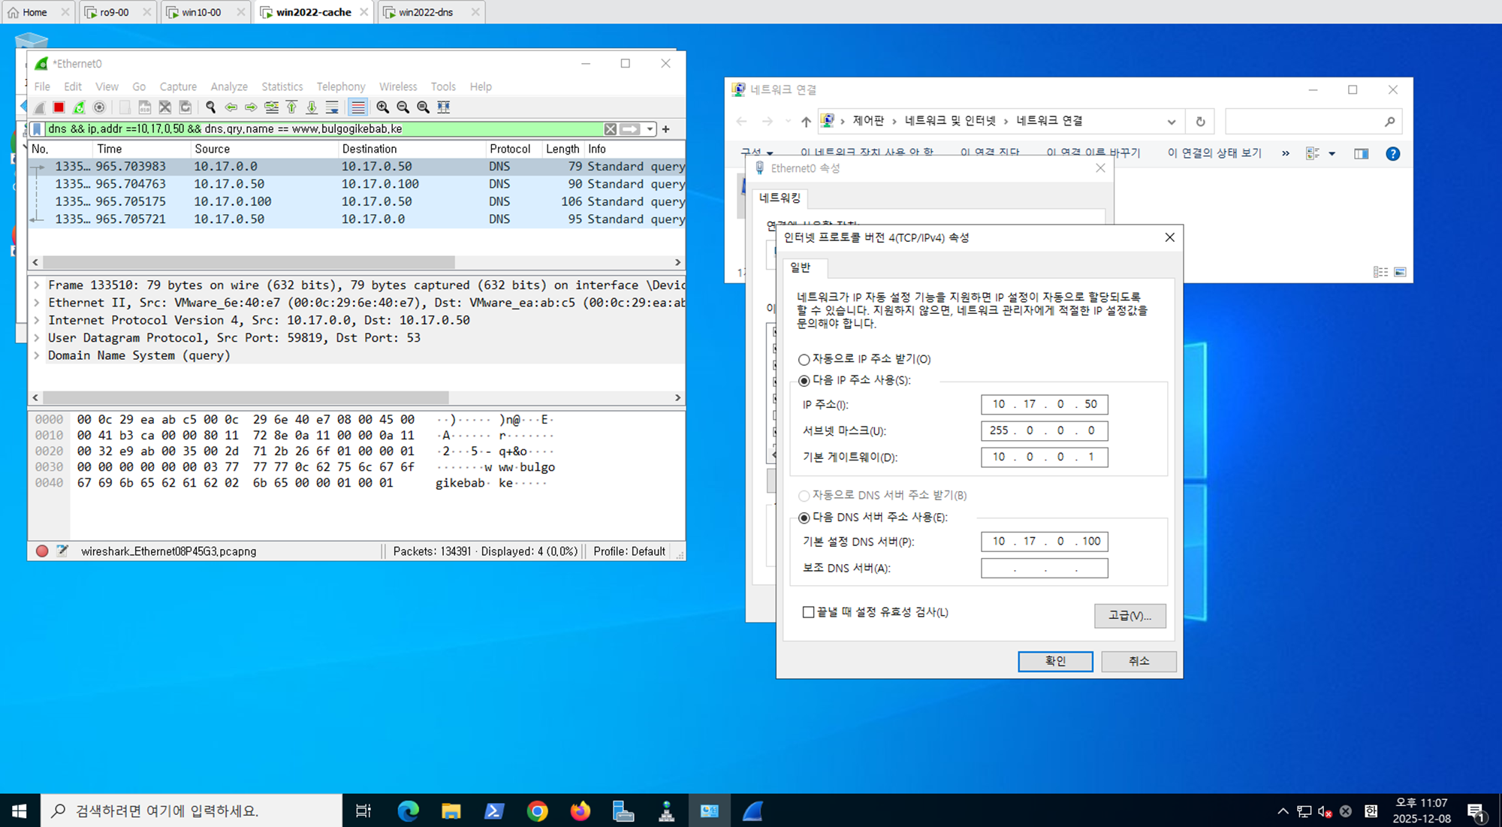Select obtain IP address automatically option
Screen dimensions: 1502x827
point(804,360)
